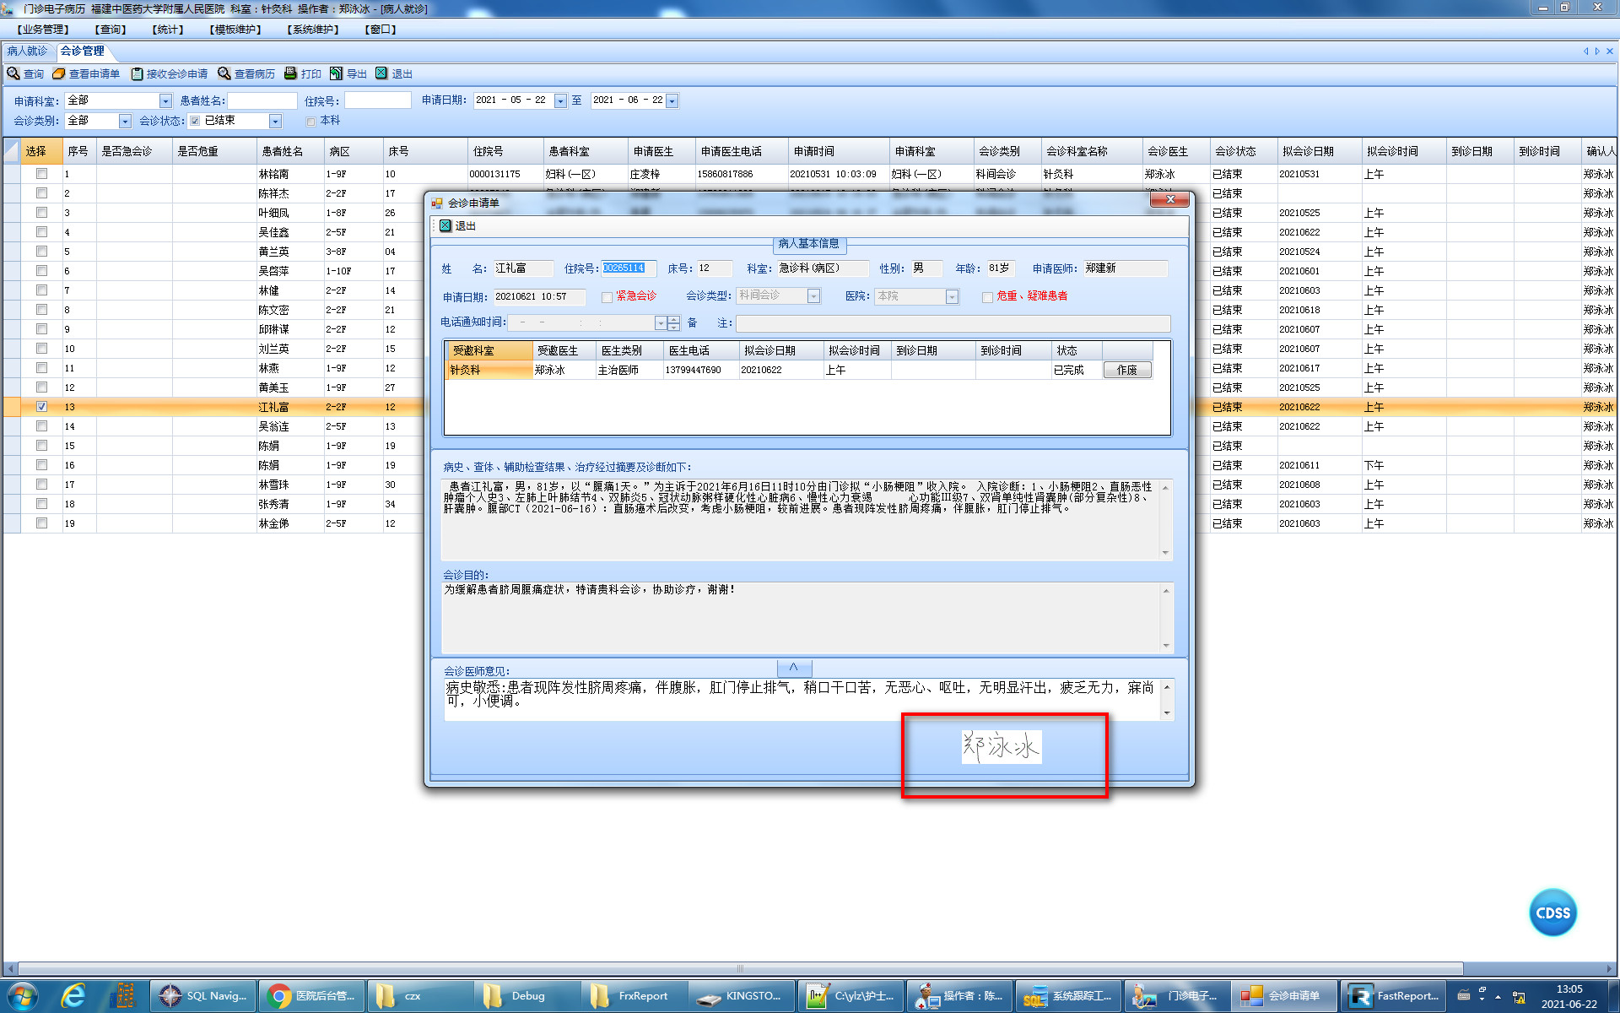Open the 【统计】 menu
The image size is (1620, 1013).
pos(167,30)
